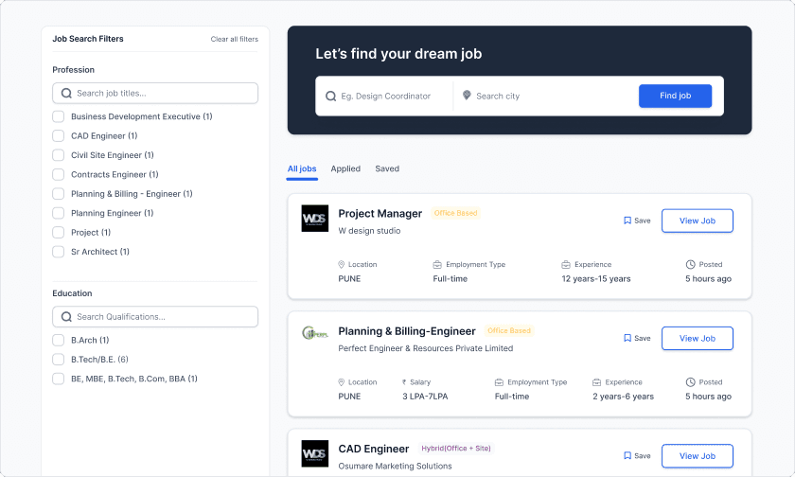Enable the Civil Site Engineer filter
Image resolution: width=795 pixels, height=477 pixels.
click(x=59, y=155)
